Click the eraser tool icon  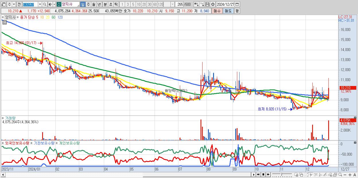[x=330, y=175]
